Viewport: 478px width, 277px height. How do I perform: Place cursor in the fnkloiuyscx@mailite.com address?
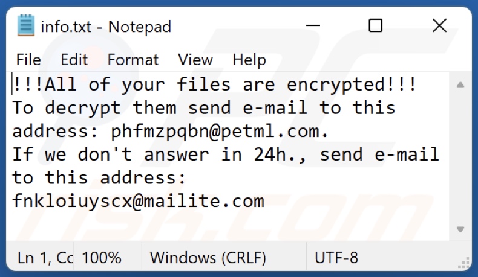click(x=138, y=201)
